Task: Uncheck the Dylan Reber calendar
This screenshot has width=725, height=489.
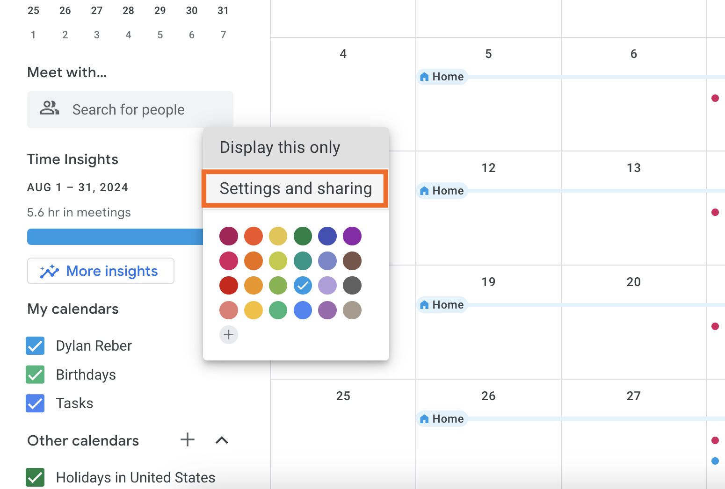Action: [x=36, y=346]
